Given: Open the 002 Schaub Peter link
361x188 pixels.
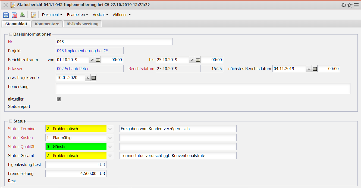Looking at the screenshot, I should pyautogui.click(x=73, y=69).
